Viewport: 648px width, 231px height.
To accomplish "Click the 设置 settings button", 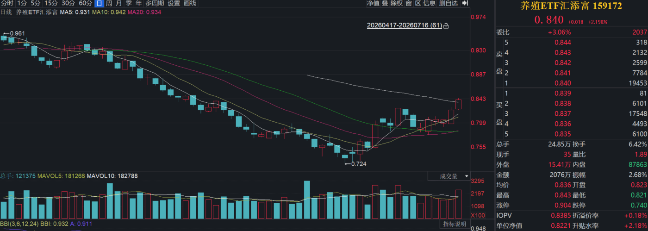I will 174,3.
